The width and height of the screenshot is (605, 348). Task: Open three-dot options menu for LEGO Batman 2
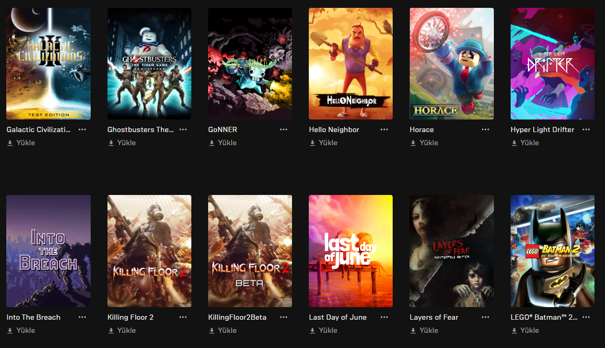[x=586, y=317]
